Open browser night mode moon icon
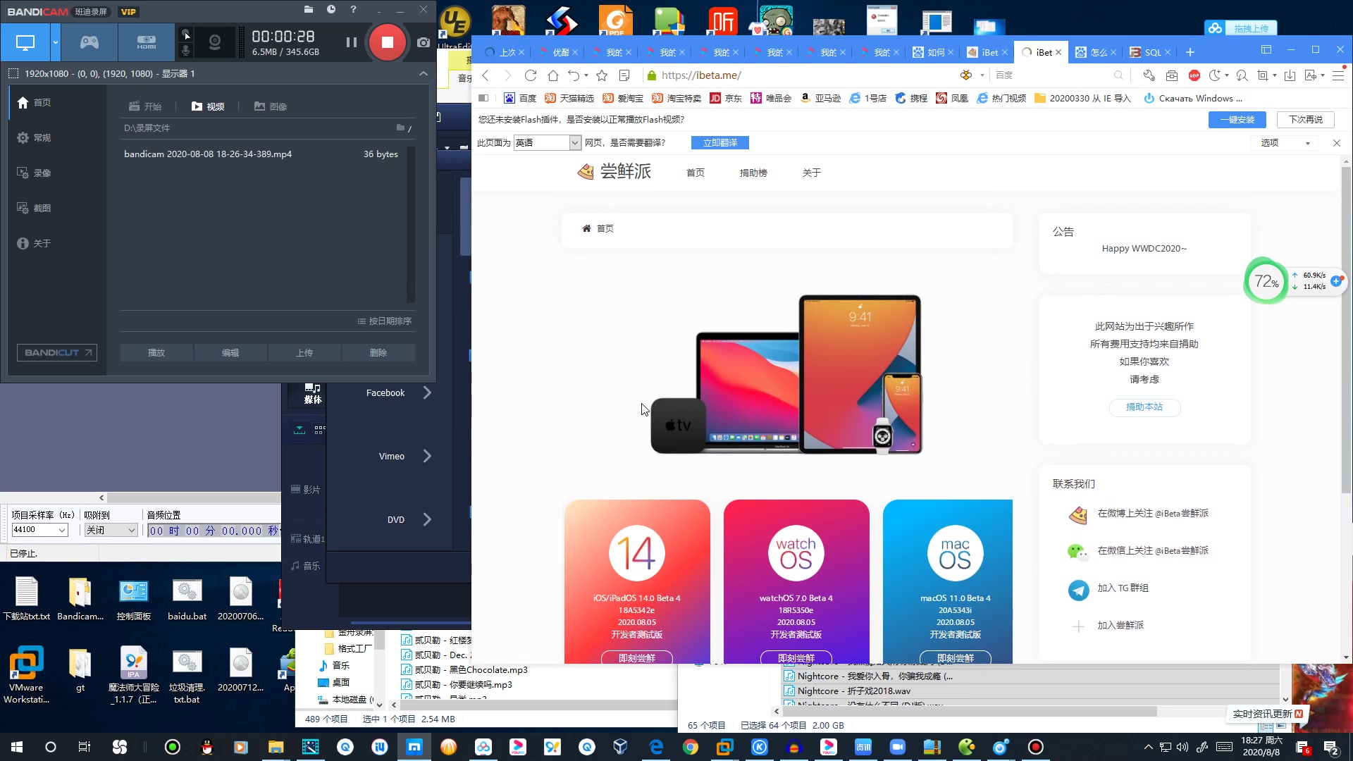1353x761 pixels. click(1215, 75)
